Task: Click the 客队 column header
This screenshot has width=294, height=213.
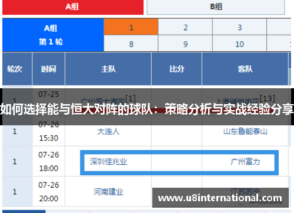Action: point(245,69)
